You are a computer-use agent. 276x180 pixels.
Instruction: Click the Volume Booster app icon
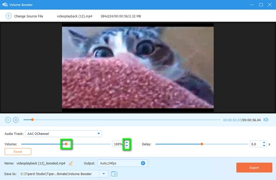5,5
